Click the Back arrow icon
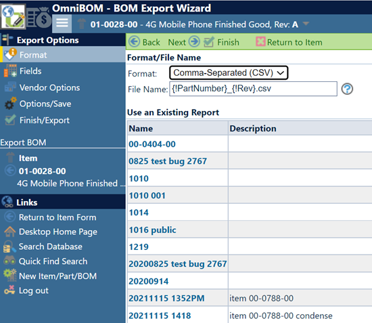Viewport: 372px width, 323px height. (x=135, y=41)
